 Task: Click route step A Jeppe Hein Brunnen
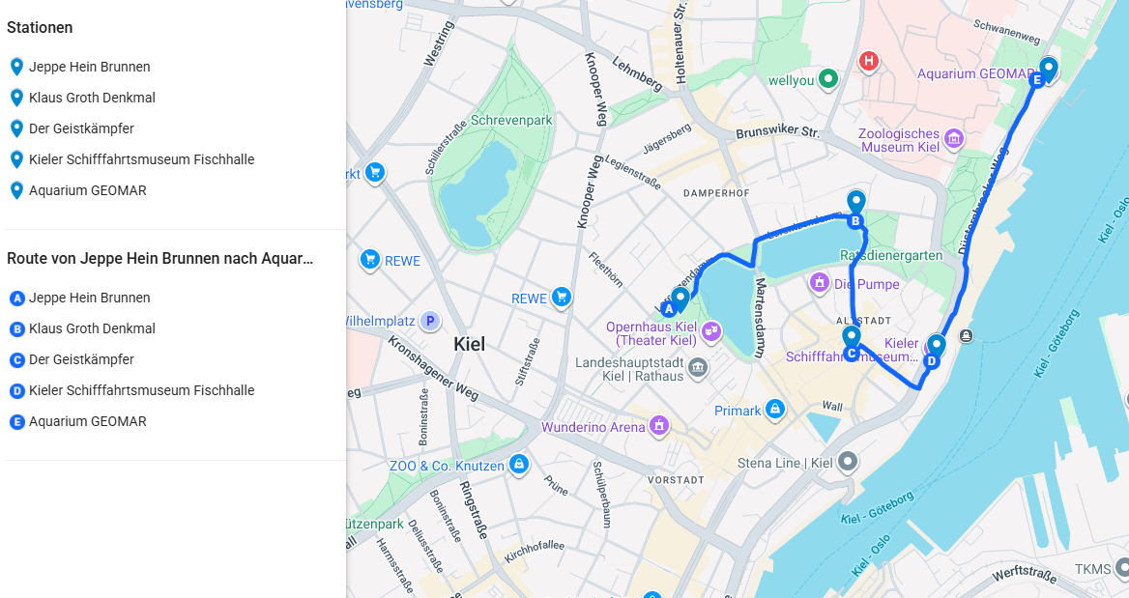(x=89, y=298)
